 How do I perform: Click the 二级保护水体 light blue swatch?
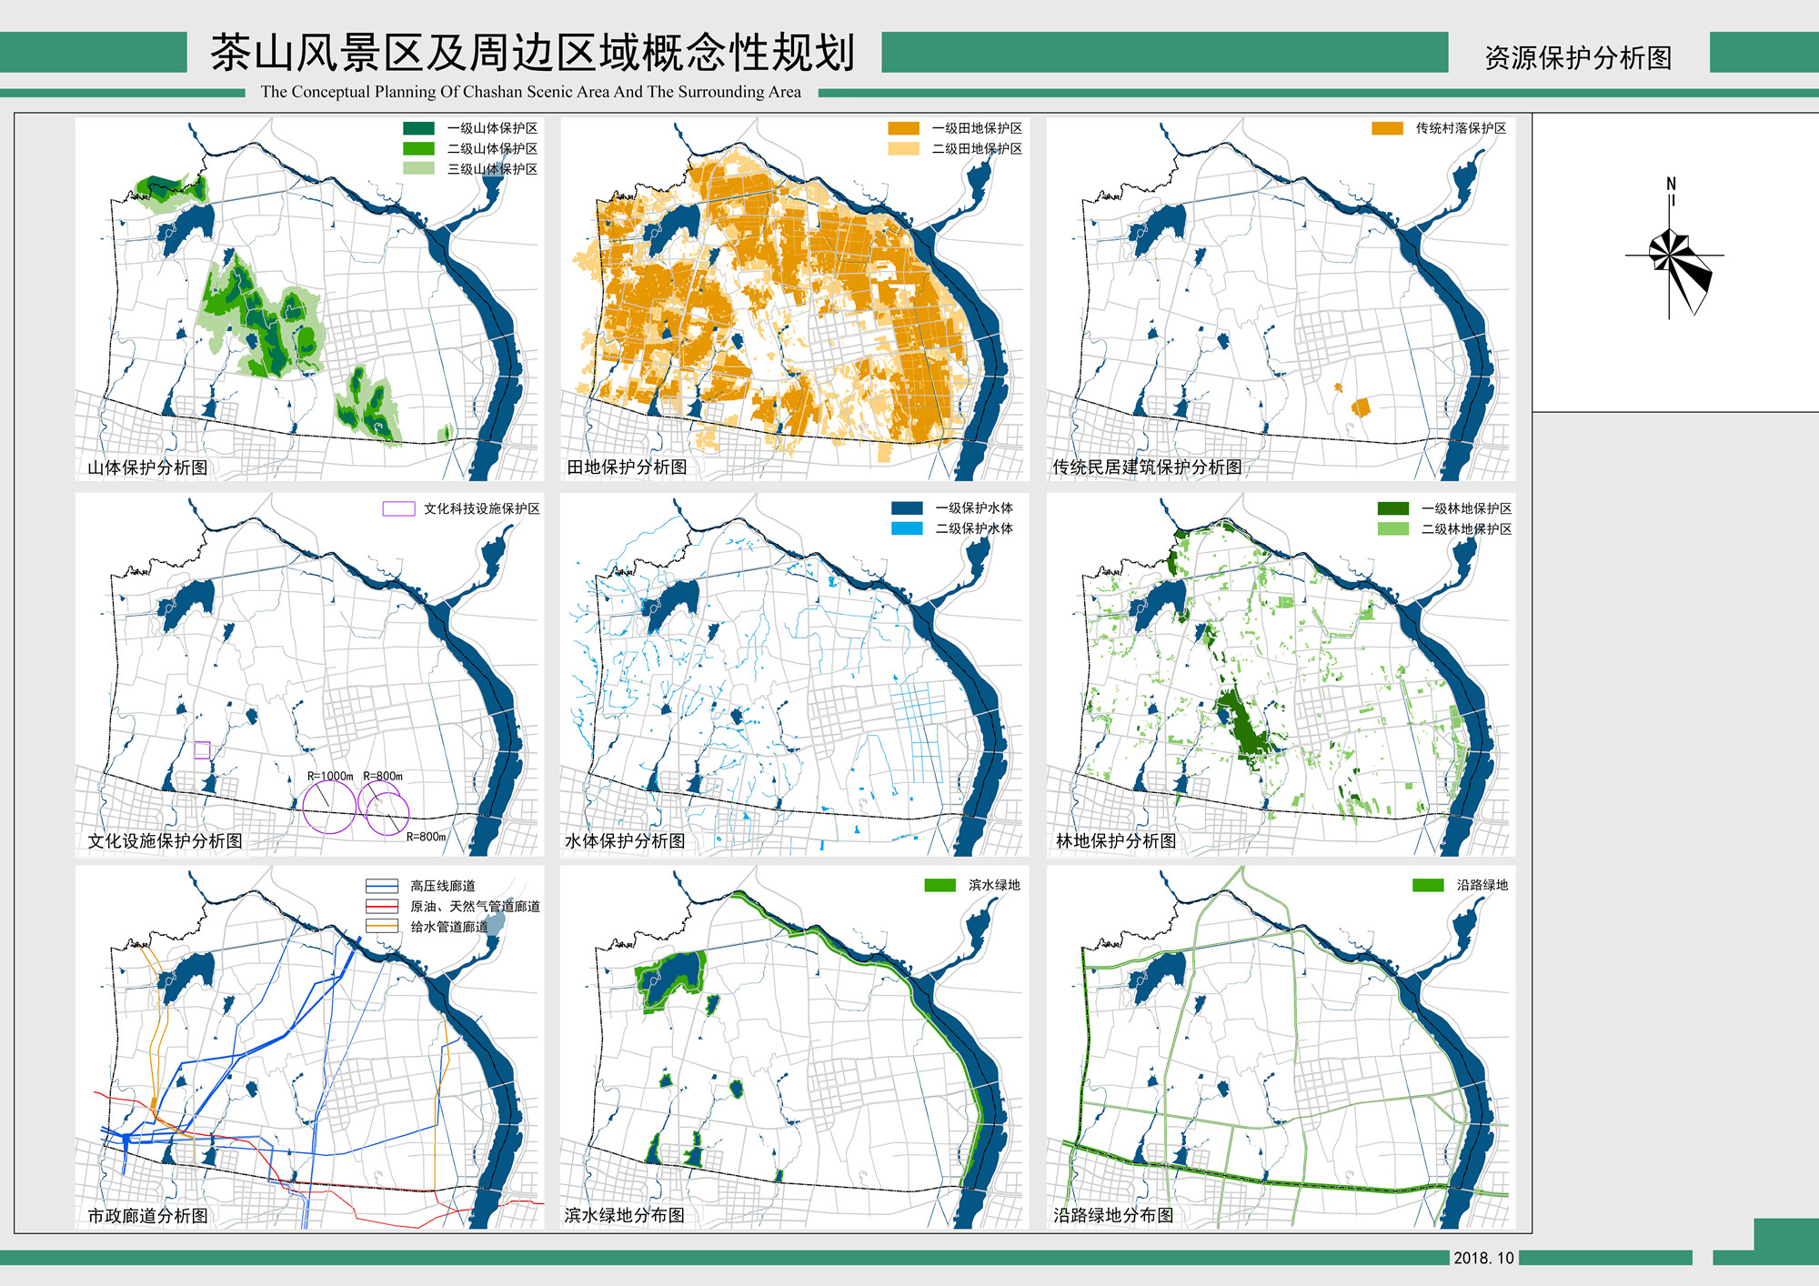pos(907,528)
